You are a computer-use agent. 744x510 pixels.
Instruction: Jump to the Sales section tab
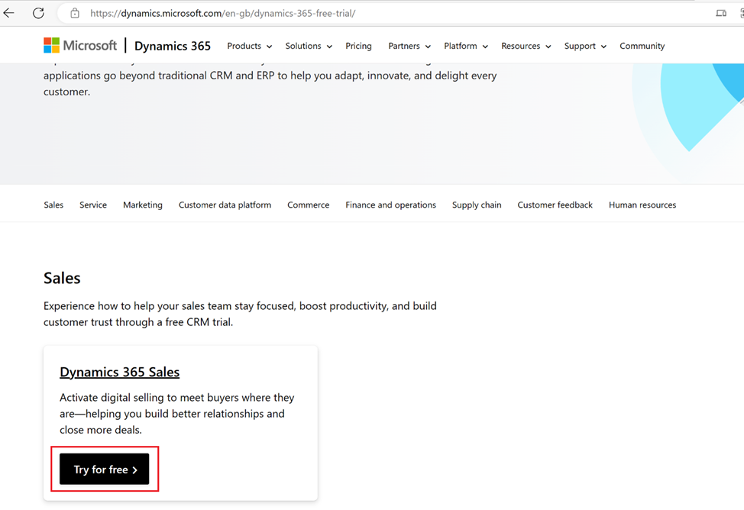(53, 205)
